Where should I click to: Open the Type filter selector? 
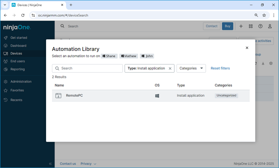pos(146,69)
